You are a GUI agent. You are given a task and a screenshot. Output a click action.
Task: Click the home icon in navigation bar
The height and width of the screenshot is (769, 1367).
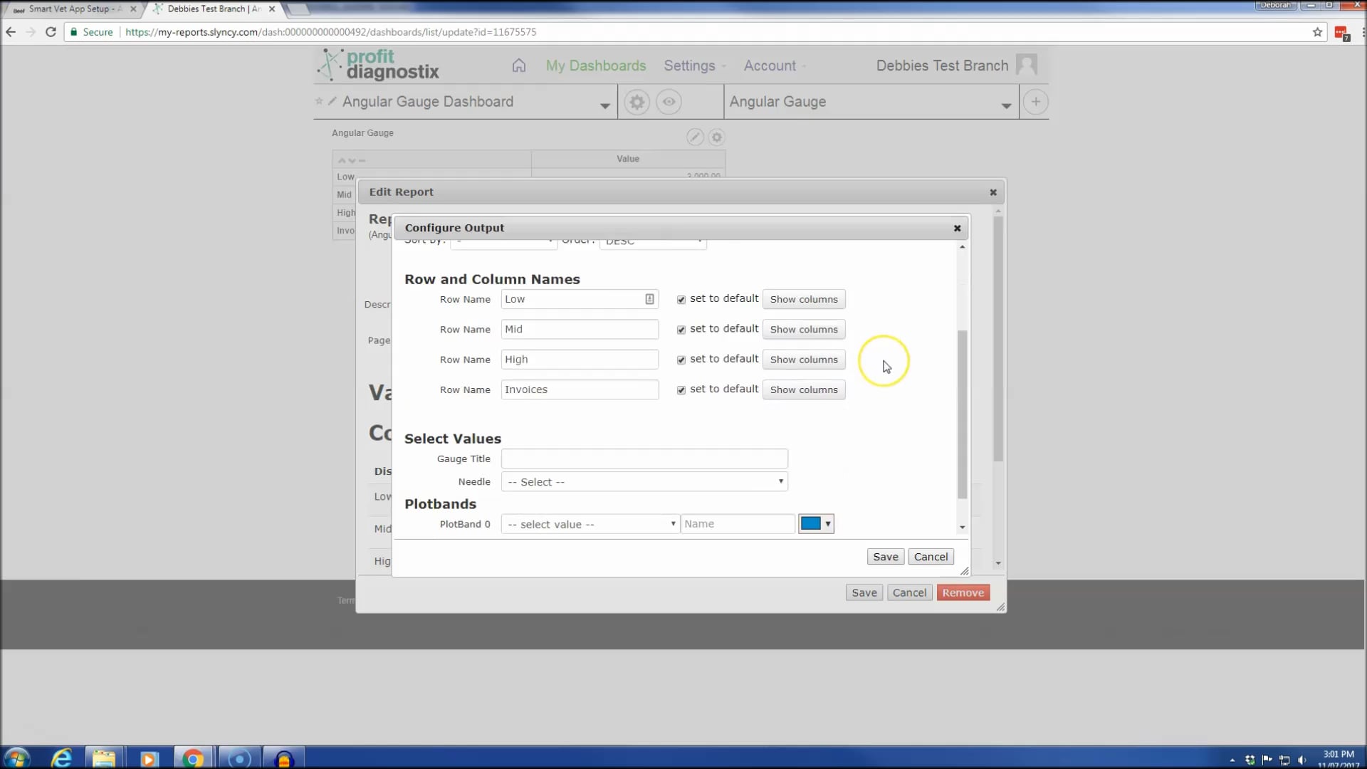pos(518,66)
